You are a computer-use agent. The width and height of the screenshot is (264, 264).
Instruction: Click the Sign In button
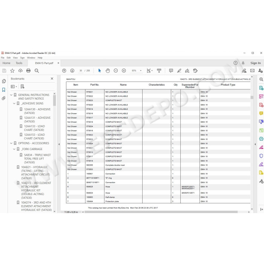[256, 63]
